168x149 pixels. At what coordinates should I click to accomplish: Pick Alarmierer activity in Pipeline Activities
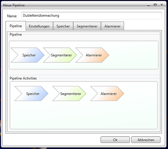107,93
